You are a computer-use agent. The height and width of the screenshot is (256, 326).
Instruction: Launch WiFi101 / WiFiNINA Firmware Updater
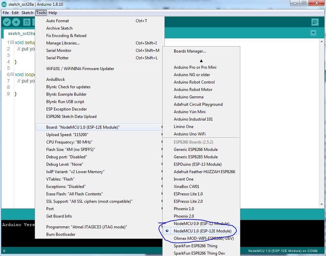[x=99, y=69]
